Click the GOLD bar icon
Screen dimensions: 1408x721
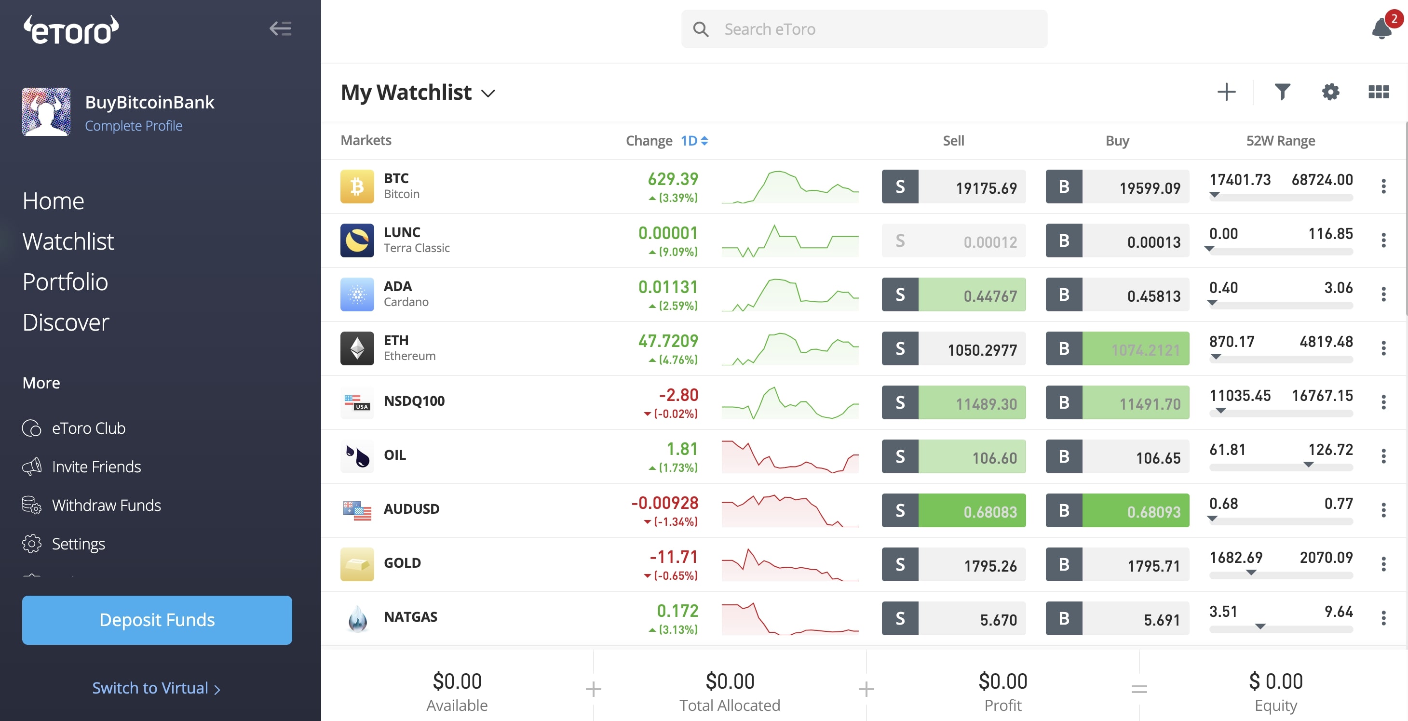tap(357, 564)
